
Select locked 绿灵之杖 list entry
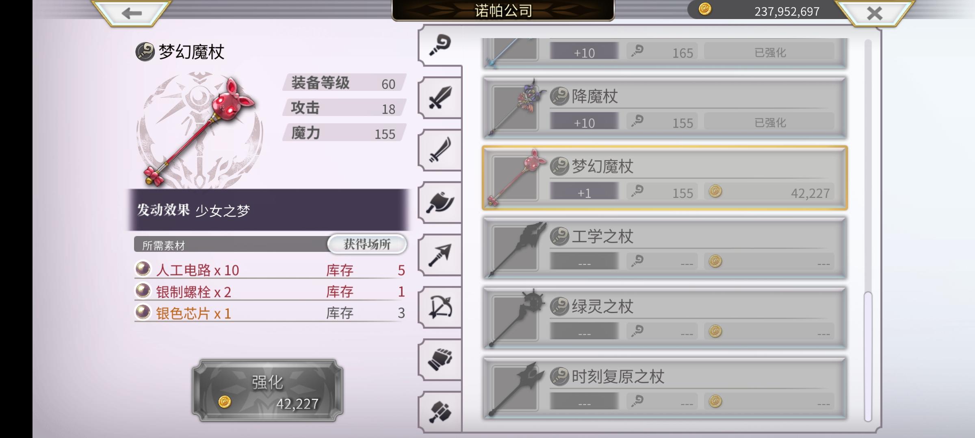tap(665, 318)
